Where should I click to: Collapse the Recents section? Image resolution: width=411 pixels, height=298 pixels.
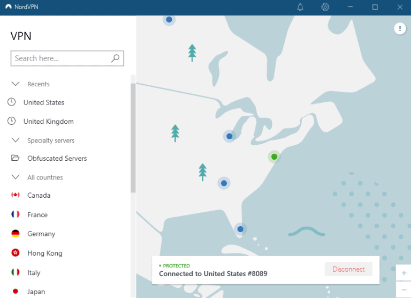pyautogui.click(x=16, y=84)
